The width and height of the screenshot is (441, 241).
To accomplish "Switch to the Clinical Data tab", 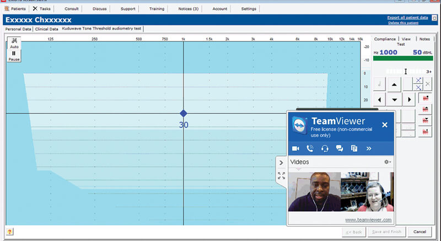I will pyautogui.click(x=47, y=29).
